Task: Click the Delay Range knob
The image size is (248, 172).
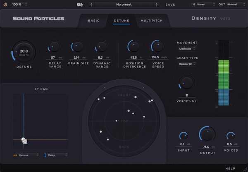Action: (54, 47)
